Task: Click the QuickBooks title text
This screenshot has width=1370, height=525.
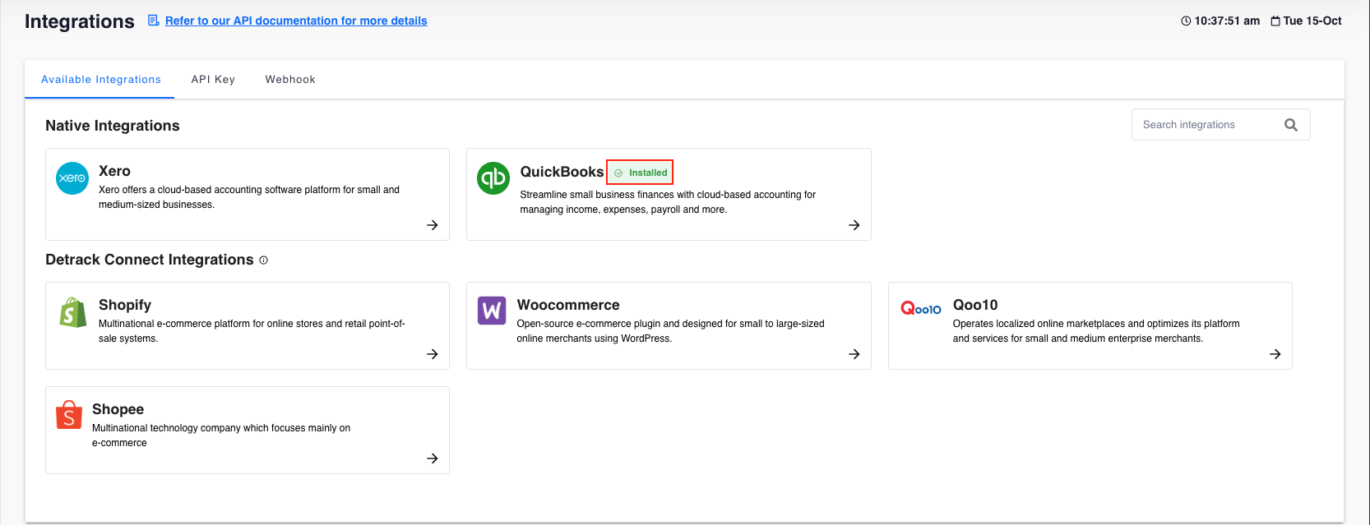Action: pos(562,172)
